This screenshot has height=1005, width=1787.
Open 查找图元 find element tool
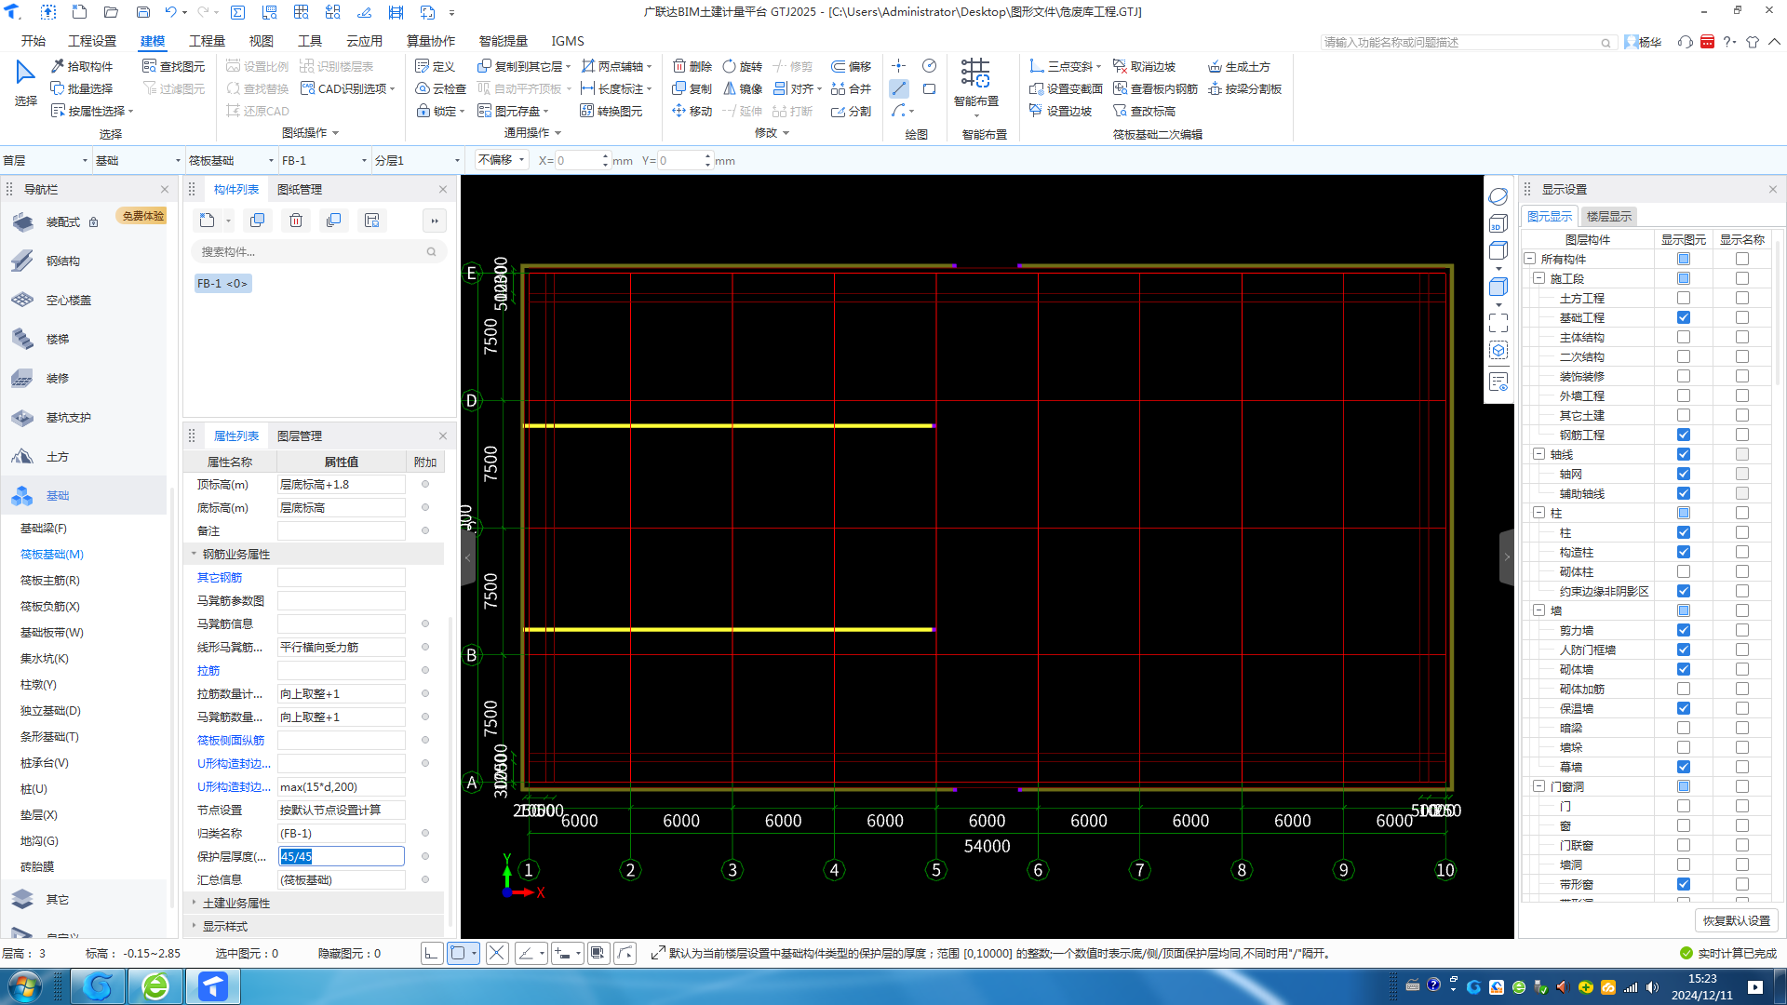(x=174, y=66)
